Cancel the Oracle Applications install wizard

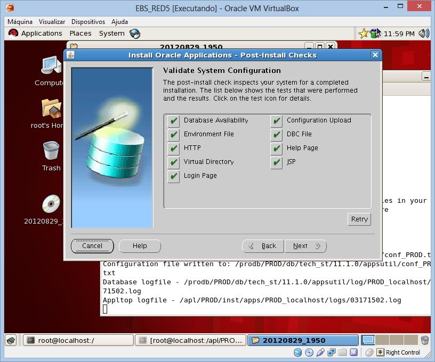(92, 246)
